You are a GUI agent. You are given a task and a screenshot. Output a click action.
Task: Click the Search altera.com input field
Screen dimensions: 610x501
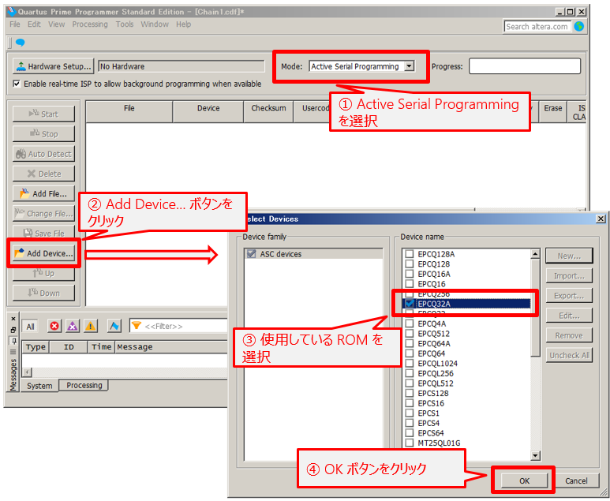coord(538,26)
